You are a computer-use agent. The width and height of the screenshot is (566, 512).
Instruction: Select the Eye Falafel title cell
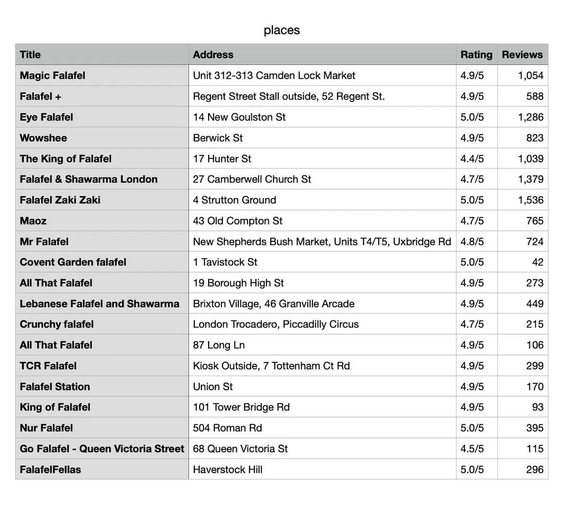click(102, 117)
